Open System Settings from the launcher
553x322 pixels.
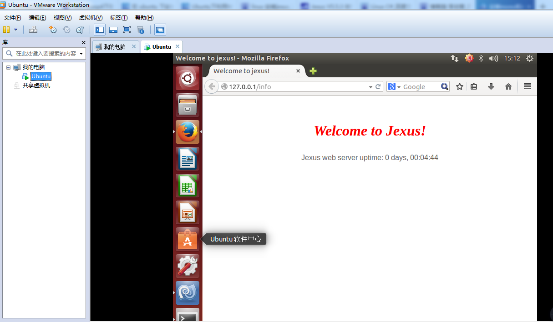point(188,266)
